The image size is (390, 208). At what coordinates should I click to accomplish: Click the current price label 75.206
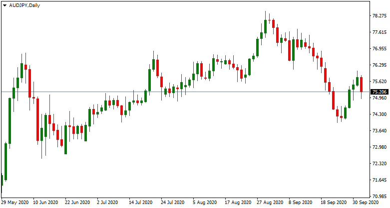tap(380, 92)
